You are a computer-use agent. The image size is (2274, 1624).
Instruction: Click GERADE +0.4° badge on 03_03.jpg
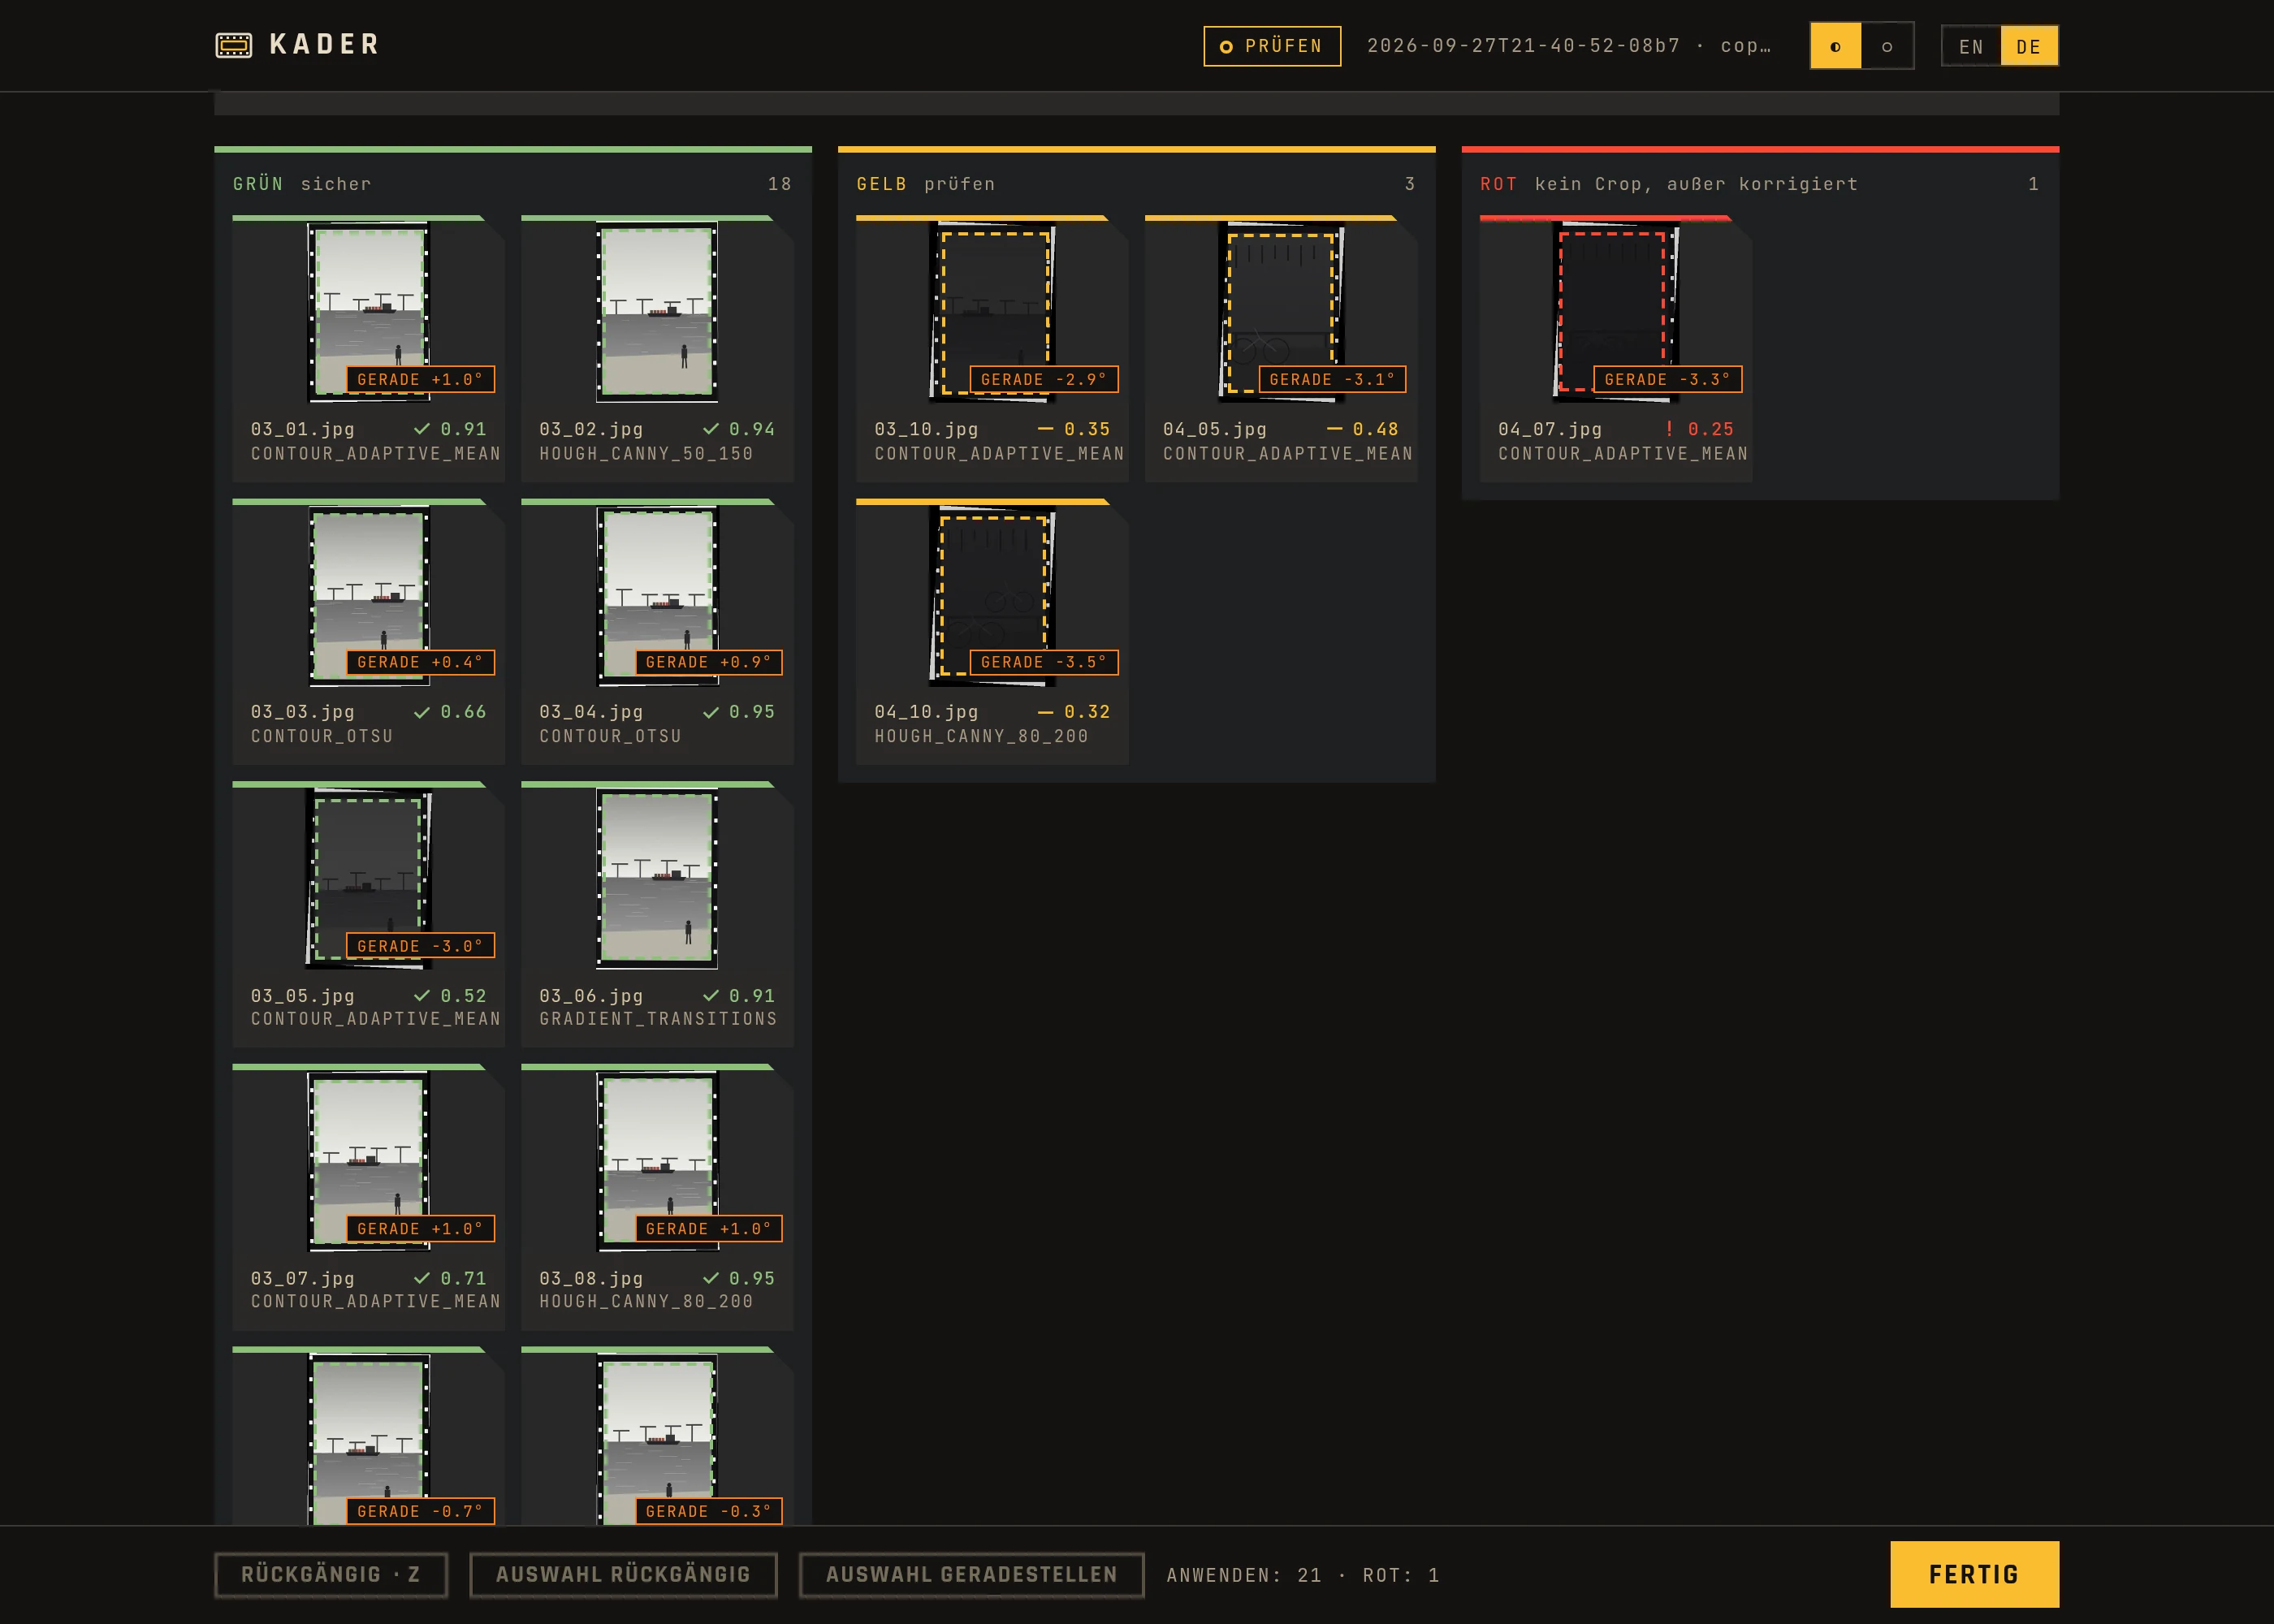pos(420,662)
